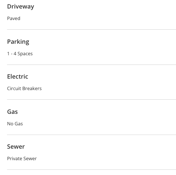Click the Sewer section heading
The image size is (176, 175).
click(x=16, y=147)
